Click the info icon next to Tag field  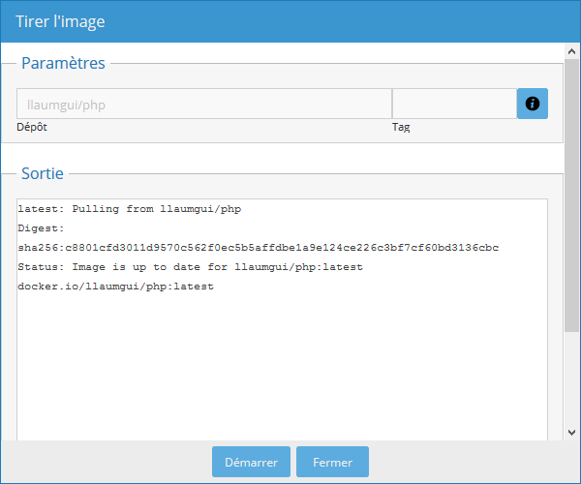[532, 104]
